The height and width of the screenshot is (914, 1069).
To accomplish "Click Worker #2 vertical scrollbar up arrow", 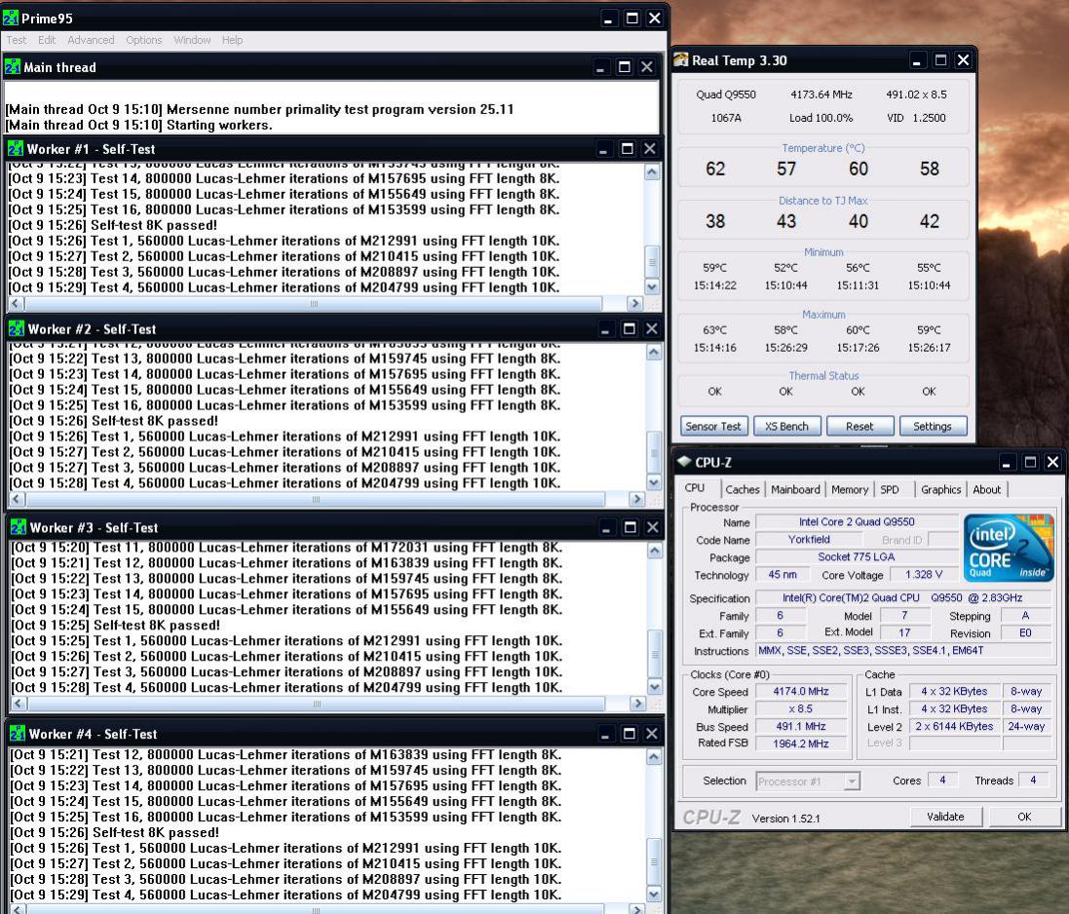I will point(653,352).
